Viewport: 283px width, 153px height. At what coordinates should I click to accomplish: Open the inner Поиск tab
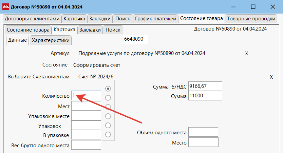(113, 30)
